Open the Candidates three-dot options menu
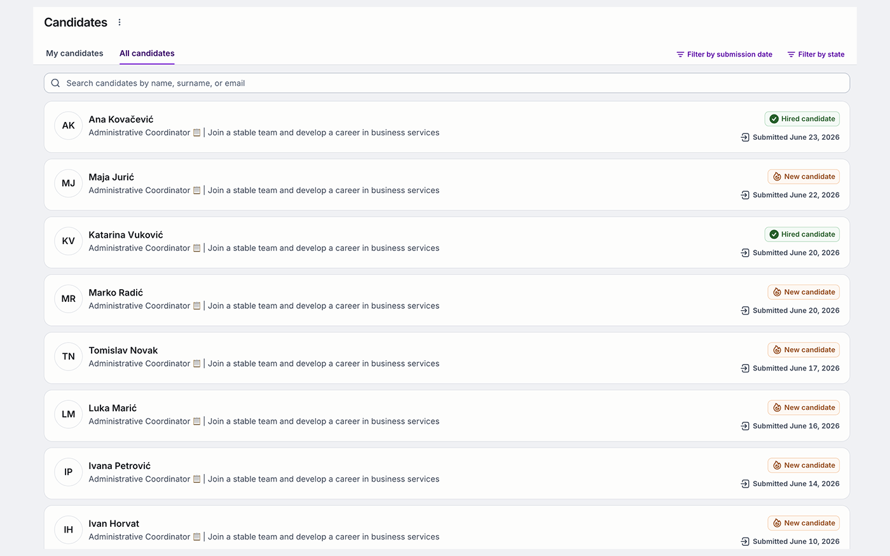 (120, 22)
